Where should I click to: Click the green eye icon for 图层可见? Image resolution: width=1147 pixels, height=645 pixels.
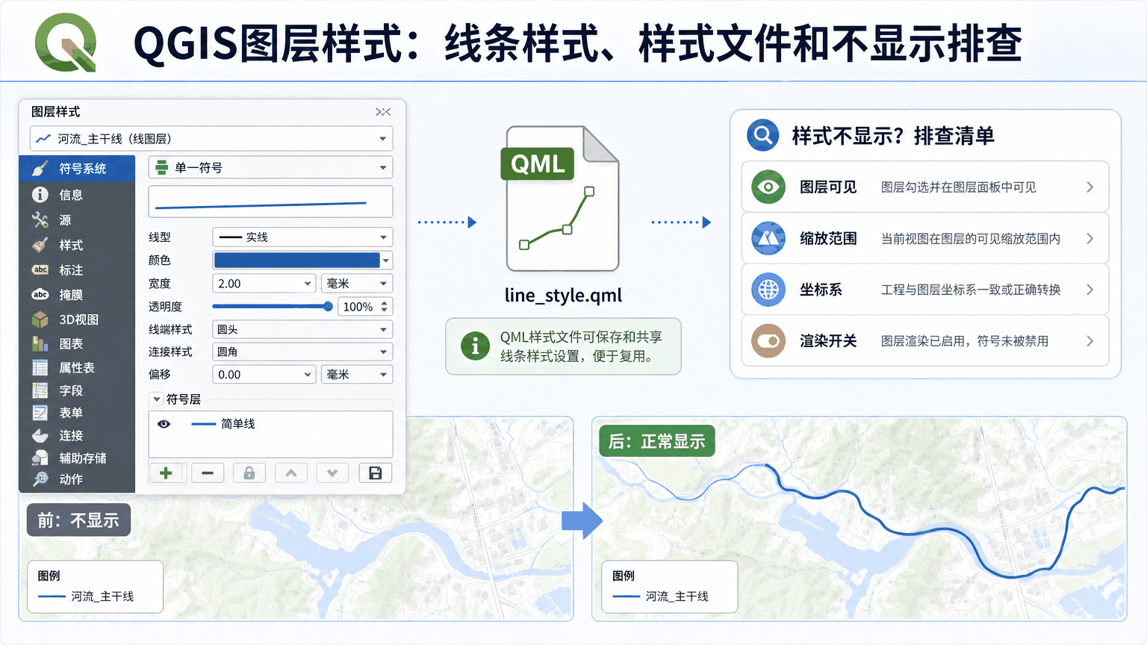(x=768, y=187)
